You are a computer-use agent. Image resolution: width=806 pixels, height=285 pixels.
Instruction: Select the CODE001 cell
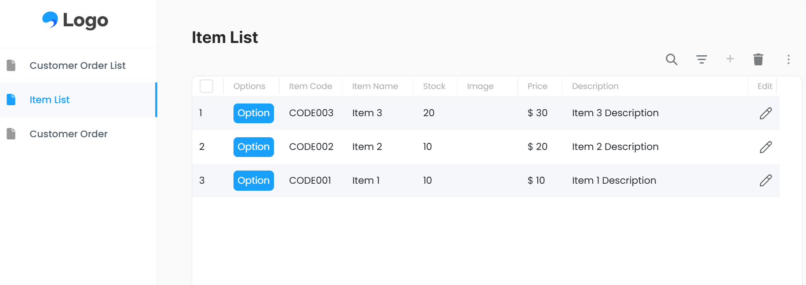click(310, 181)
